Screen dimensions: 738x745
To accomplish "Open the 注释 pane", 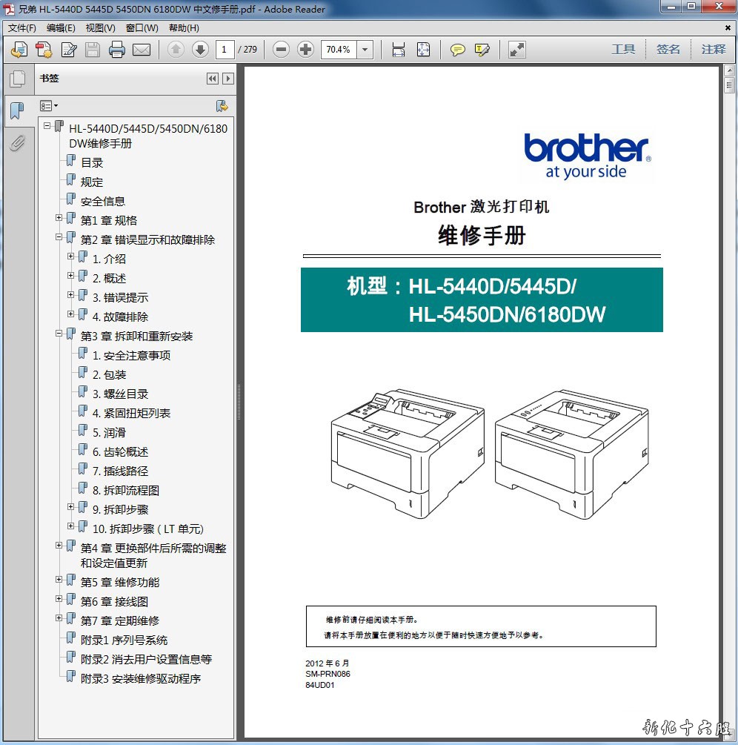I will click(714, 50).
